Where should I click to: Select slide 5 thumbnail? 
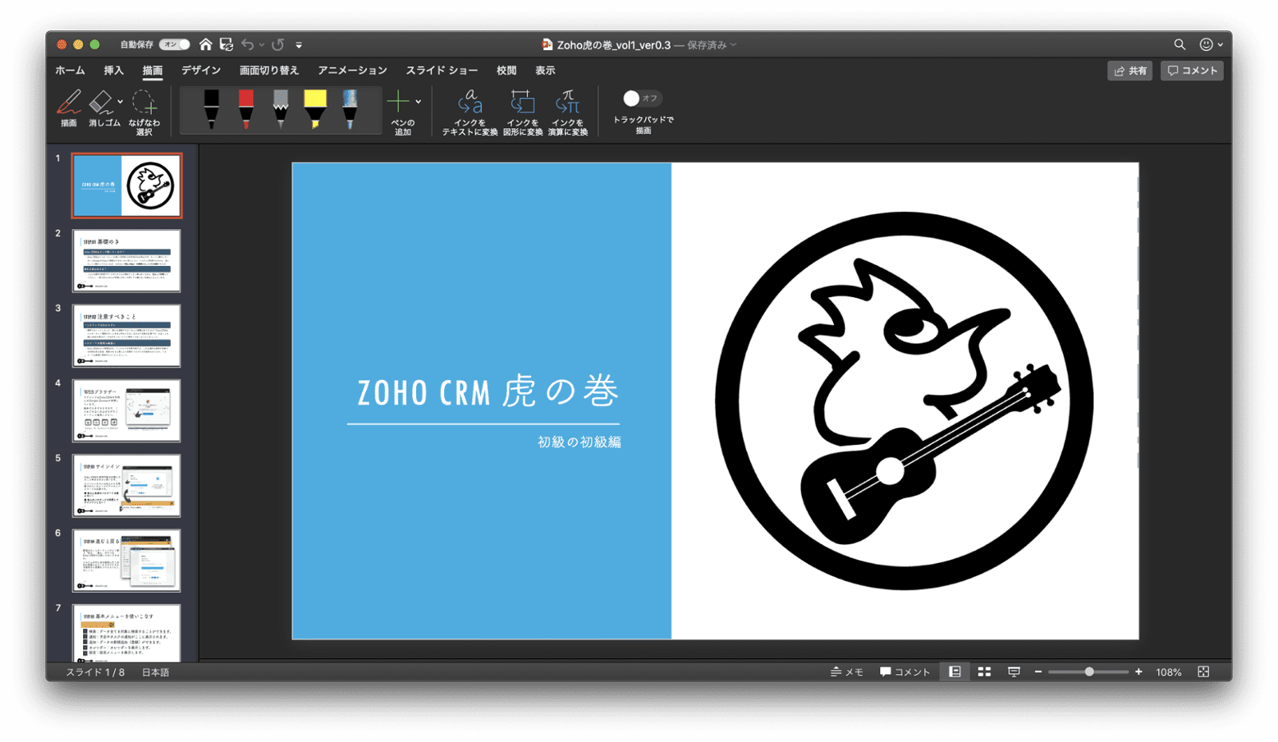click(127, 486)
